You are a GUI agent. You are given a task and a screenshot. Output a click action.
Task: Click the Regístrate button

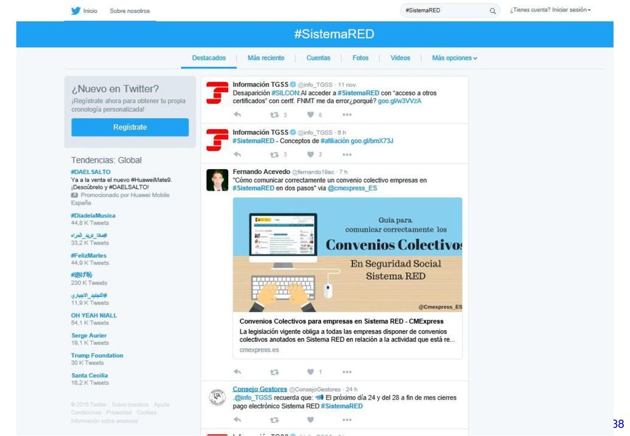[x=130, y=127]
